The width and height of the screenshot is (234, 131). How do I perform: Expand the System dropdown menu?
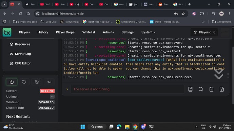[x=148, y=32]
